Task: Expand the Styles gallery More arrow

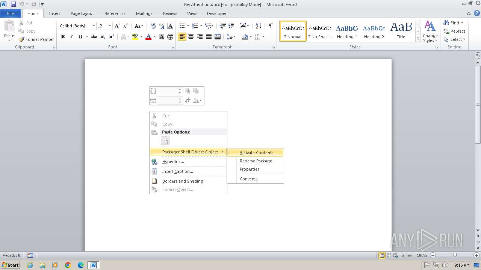Action: pyautogui.click(x=418, y=39)
